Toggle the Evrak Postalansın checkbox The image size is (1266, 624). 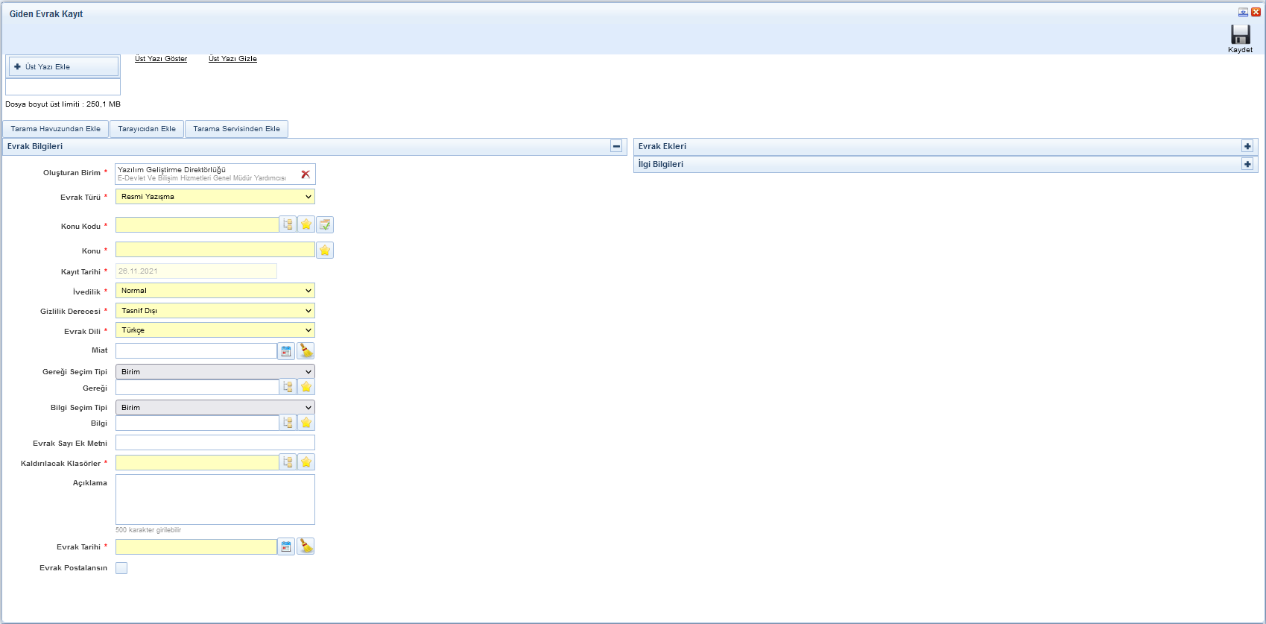click(x=121, y=568)
